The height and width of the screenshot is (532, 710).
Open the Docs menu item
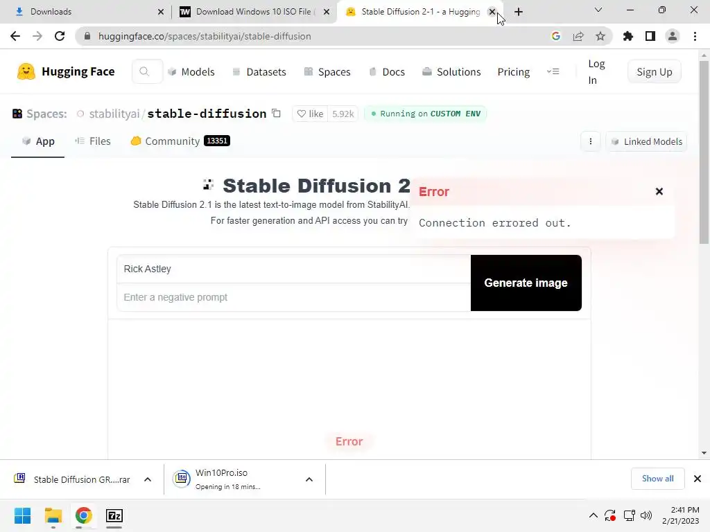coord(387,71)
